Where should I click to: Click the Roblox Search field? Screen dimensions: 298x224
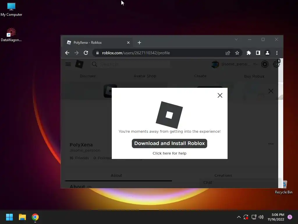tap(131, 64)
